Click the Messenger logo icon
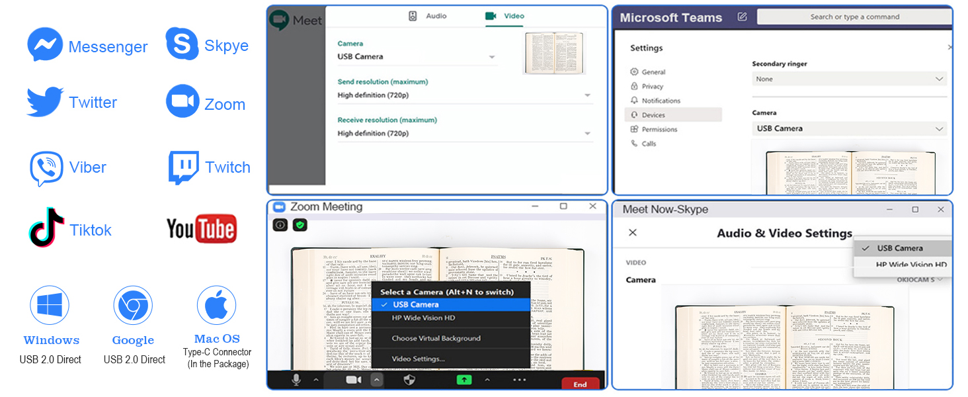 [45, 45]
